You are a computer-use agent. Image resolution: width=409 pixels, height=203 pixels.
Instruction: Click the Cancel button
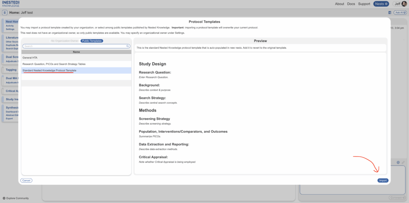(x=26, y=181)
